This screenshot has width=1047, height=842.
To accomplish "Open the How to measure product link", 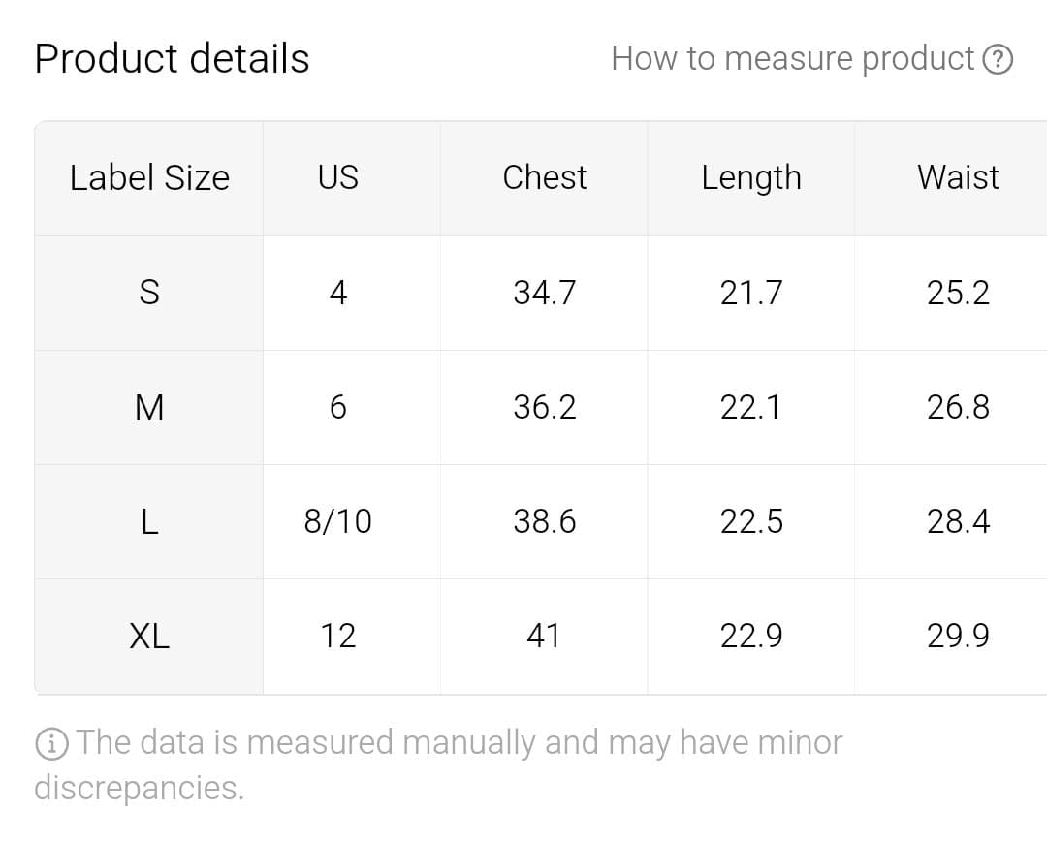I will [x=792, y=59].
